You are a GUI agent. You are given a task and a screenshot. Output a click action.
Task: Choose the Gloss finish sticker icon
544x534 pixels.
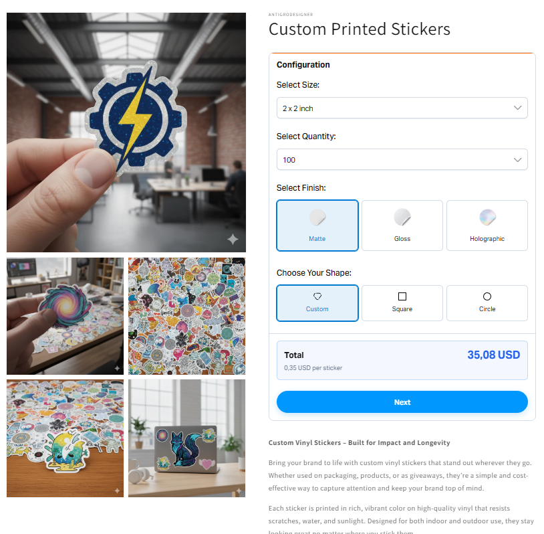click(402, 217)
